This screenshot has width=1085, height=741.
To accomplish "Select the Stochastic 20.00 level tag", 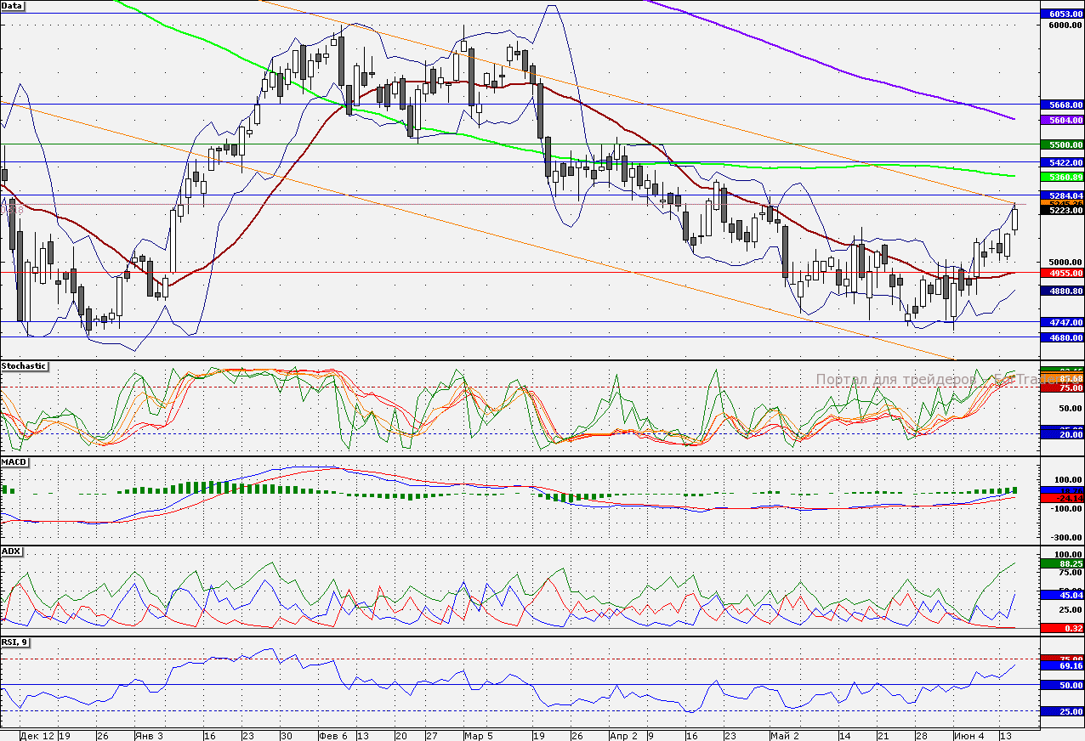I will pyautogui.click(x=1063, y=434).
